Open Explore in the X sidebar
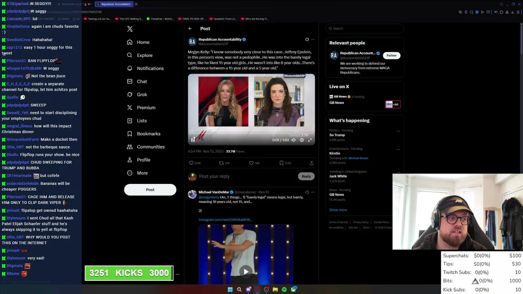The height and width of the screenshot is (294, 523). pyautogui.click(x=140, y=55)
